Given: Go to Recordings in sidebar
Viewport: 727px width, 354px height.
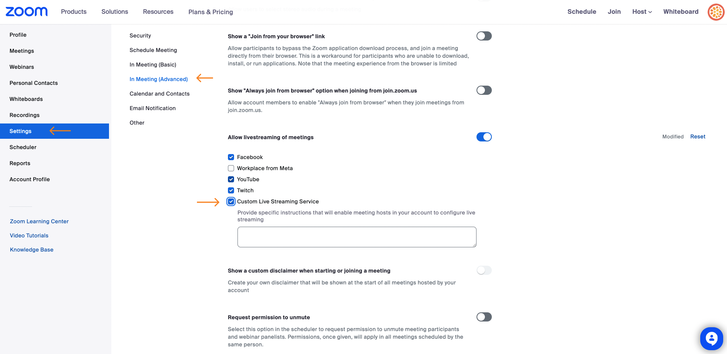Looking at the screenshot, I should click(x=24, y=115).
